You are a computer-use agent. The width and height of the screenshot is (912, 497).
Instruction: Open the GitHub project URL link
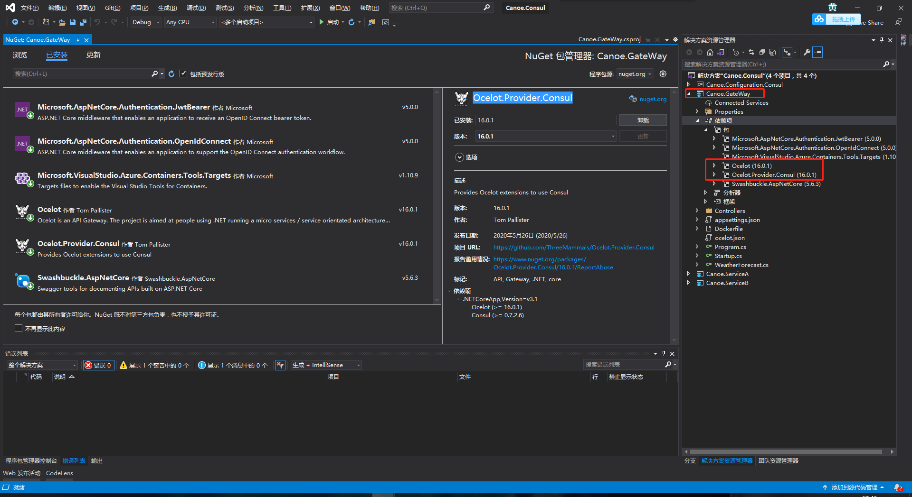click(x=574, y=248)
